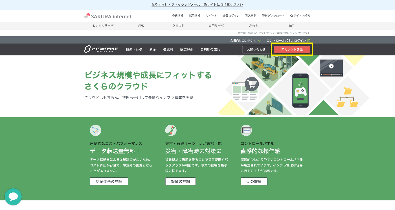Open サポート link
The image size is (395, 210).
211,16
